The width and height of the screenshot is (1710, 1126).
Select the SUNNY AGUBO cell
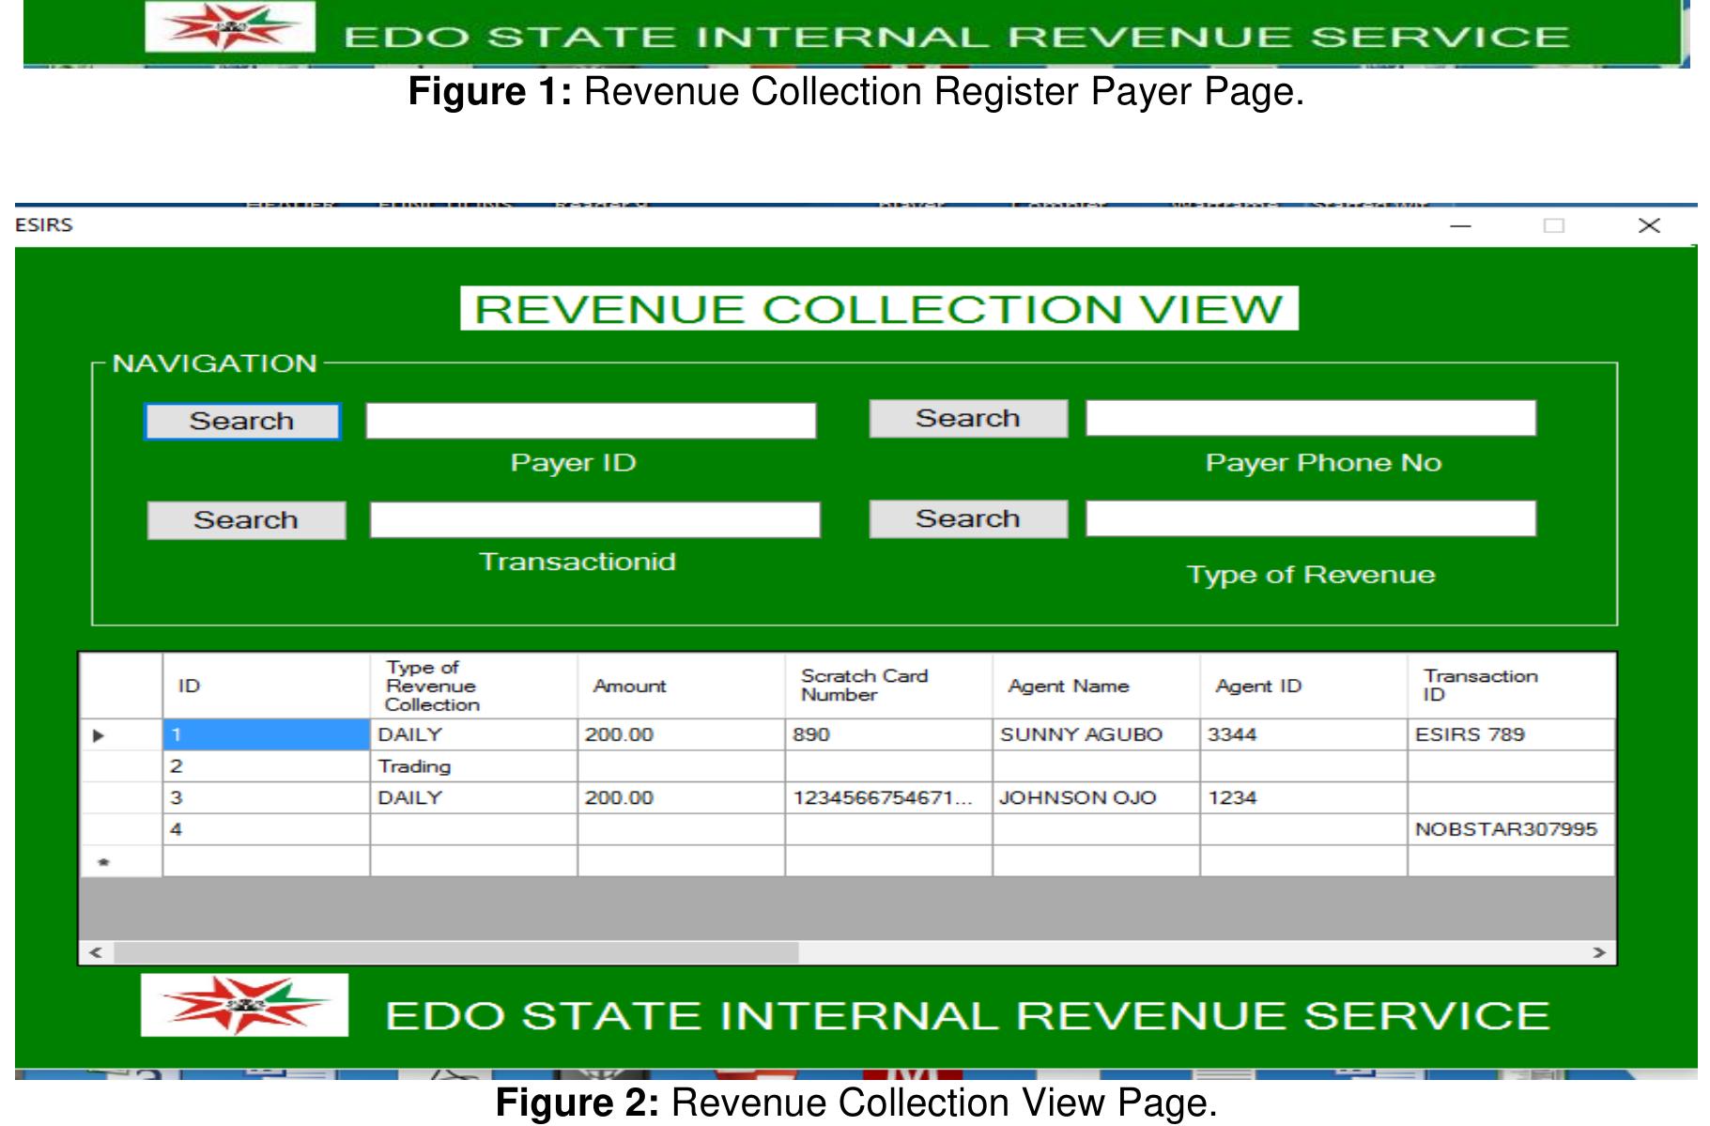click(x=1097, y=735)
